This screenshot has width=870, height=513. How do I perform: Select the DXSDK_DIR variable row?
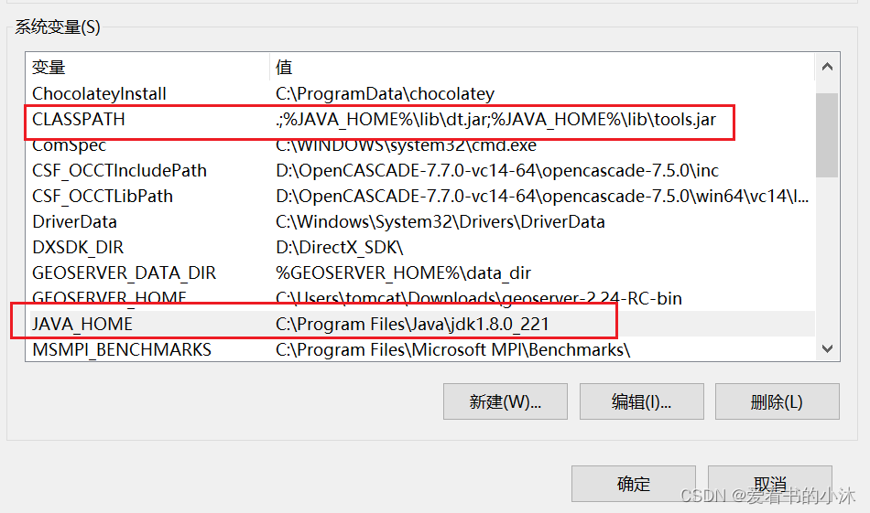pos(420,247)
